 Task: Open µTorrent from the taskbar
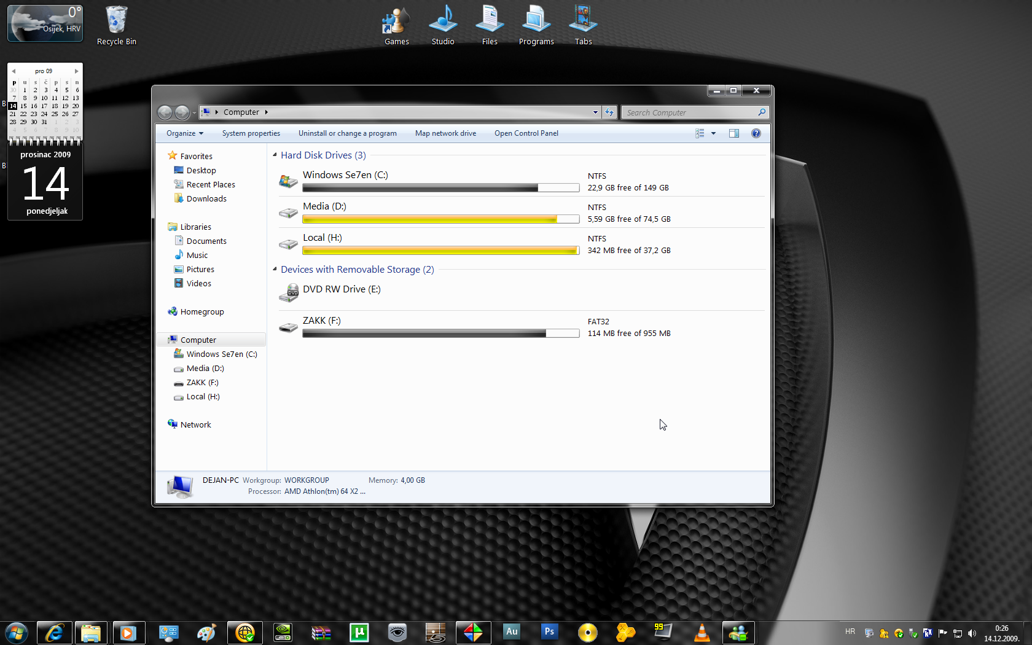coord(359,633)
